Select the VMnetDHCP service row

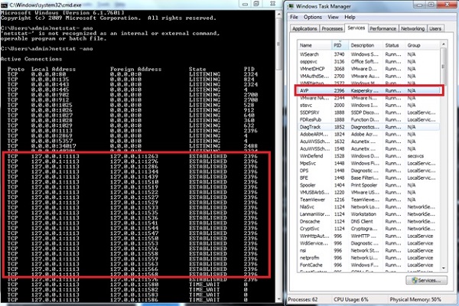click(x=369, y=69)
